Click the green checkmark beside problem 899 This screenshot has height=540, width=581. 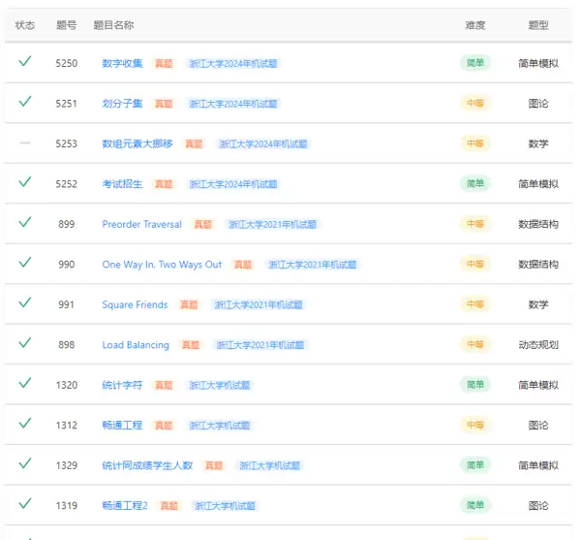pyautogui.click(x=25, y=222)
